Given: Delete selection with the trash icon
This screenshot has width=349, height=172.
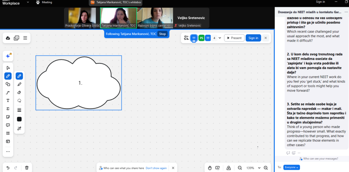Looking at the screenshot, I should click(x=27, y=168).
